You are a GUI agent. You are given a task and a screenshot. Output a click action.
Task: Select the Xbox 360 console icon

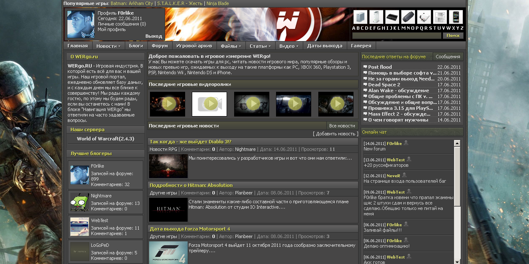point(376,17)
